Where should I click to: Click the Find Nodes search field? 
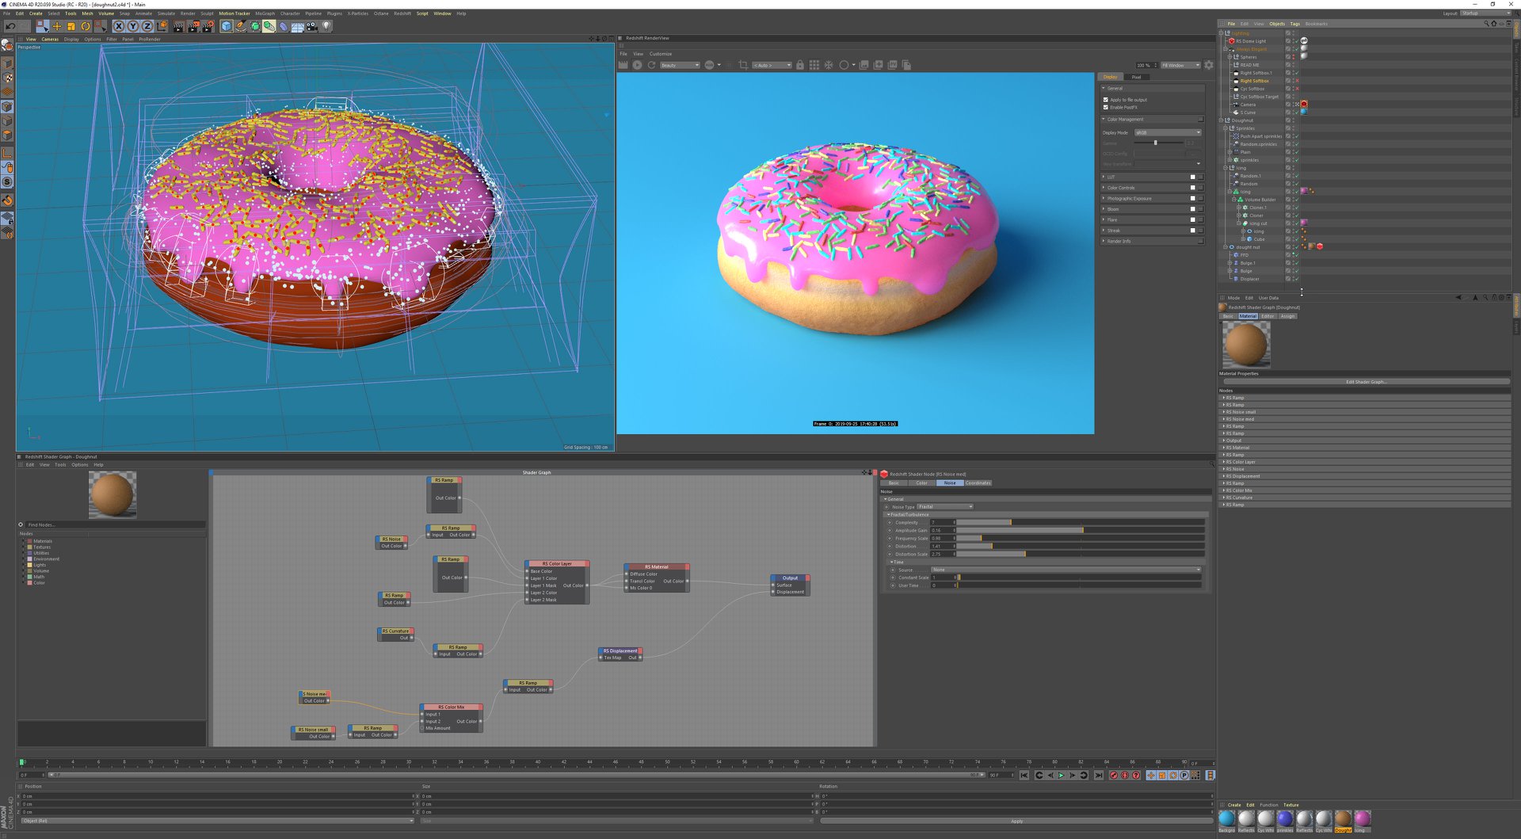click(115, 524)
